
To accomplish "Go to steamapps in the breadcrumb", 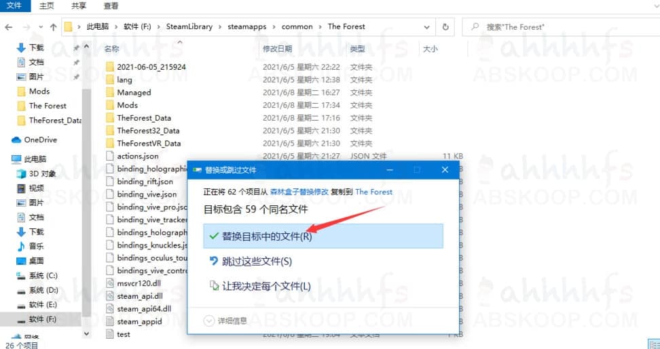I will (x=247, y=26).
